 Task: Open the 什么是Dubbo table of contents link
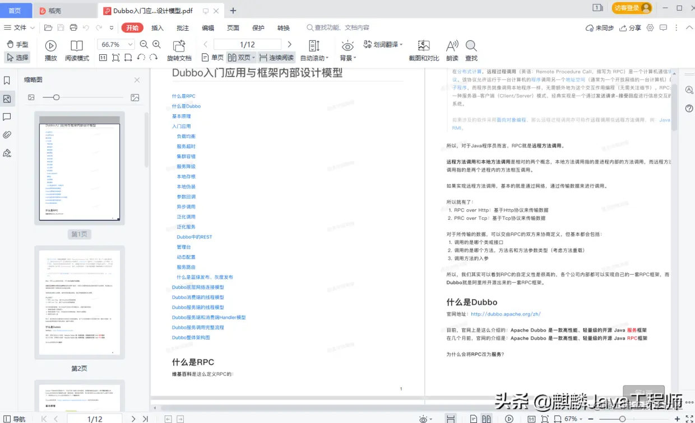[x=186, y=106]
